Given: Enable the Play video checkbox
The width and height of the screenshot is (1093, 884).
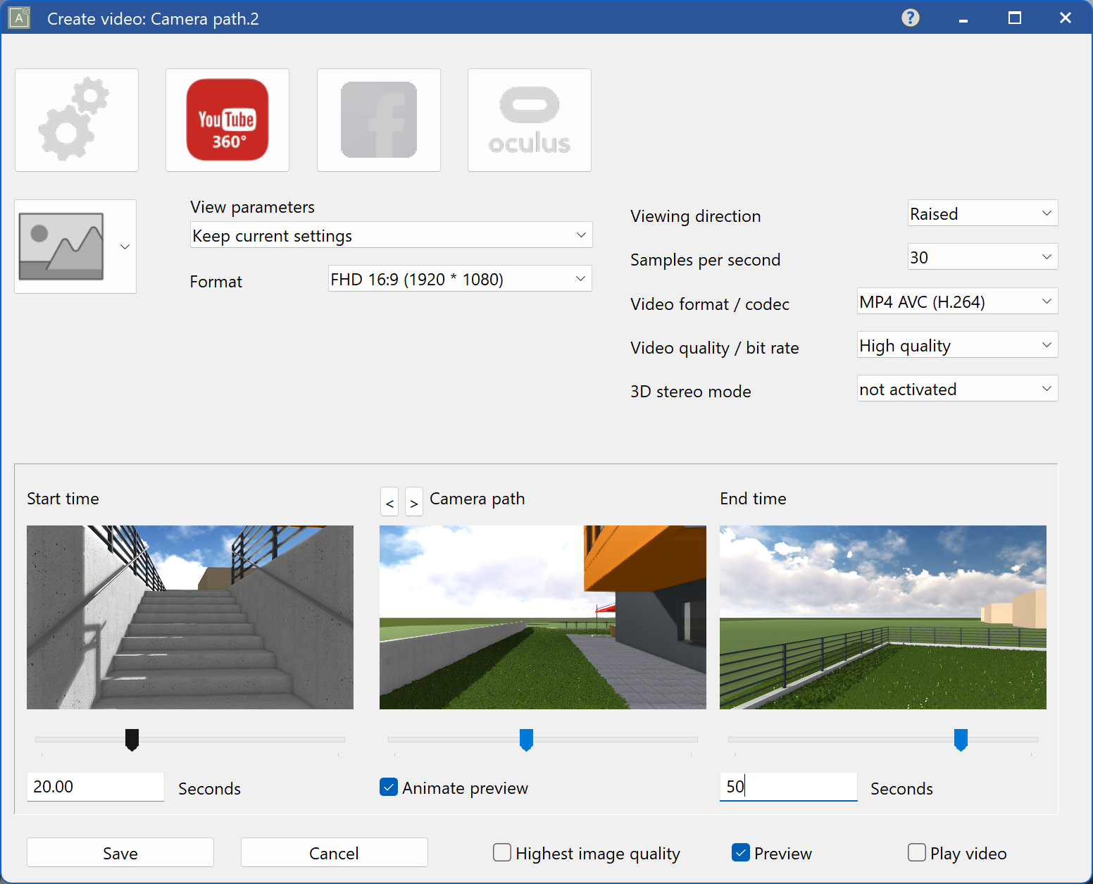Looking at the screenshot, I should coord(917,853).
